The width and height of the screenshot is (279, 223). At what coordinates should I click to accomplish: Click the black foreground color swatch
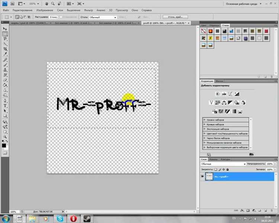pos(4,145)
